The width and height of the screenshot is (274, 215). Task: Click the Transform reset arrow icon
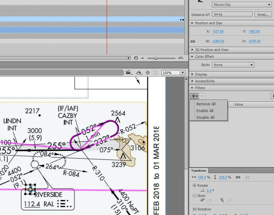247,177
